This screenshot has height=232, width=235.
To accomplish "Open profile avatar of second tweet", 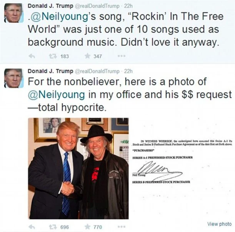I will tap(14, 78).
